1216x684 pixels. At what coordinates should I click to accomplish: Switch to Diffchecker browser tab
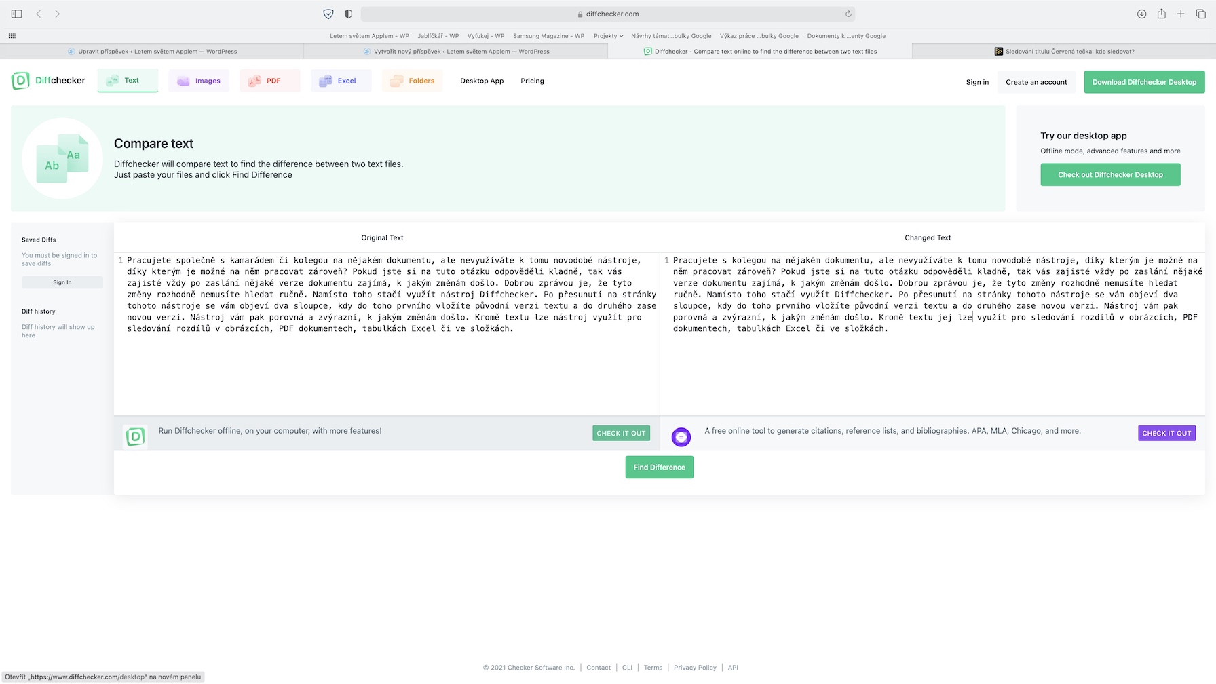pyautogui.click(x=760, y=52)
